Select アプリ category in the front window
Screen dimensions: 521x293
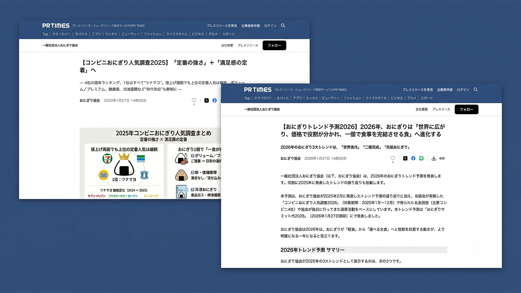pos(297,98)
